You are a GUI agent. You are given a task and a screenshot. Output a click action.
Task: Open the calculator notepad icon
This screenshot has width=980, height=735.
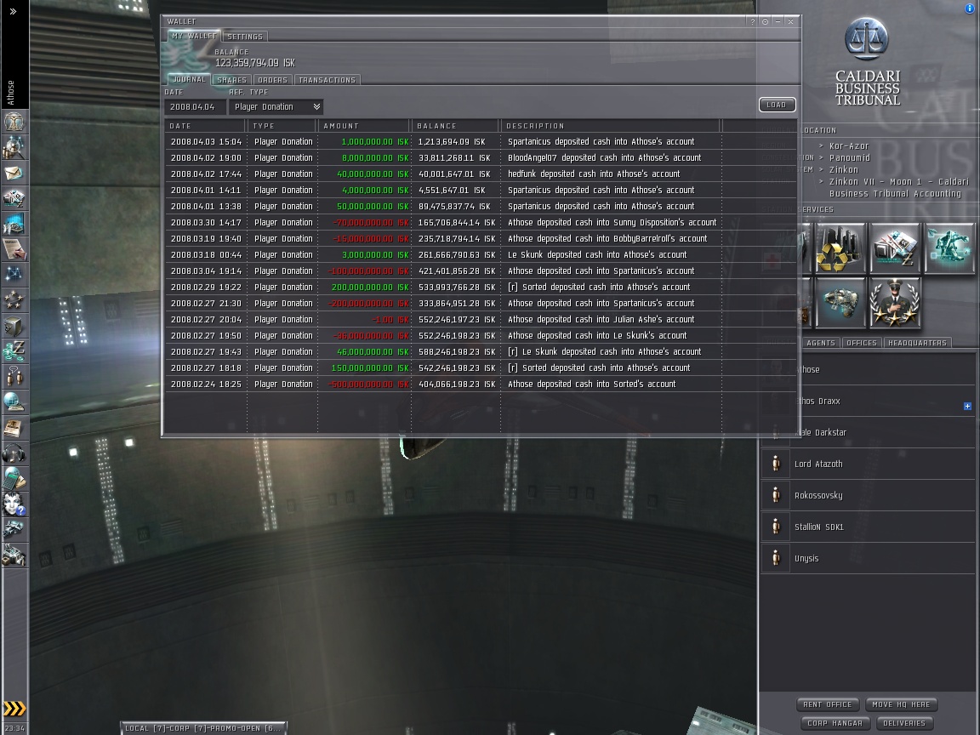click(14, 480)
